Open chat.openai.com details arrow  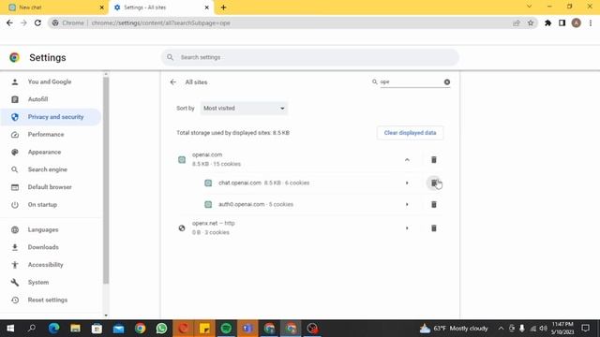click(x=407, y=183)
